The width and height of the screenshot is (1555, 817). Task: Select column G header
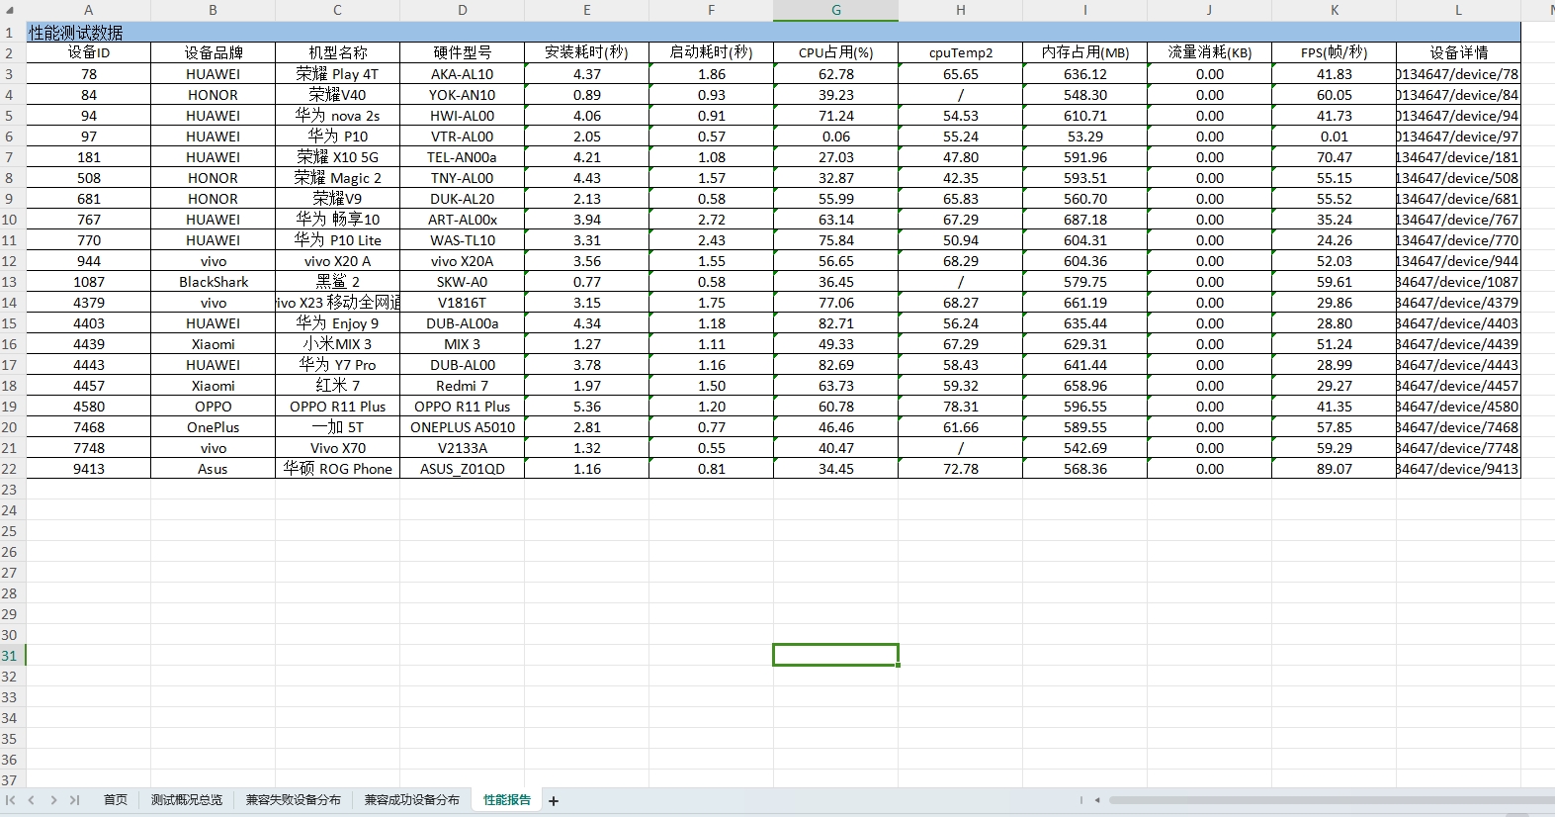tap(835, 10)
